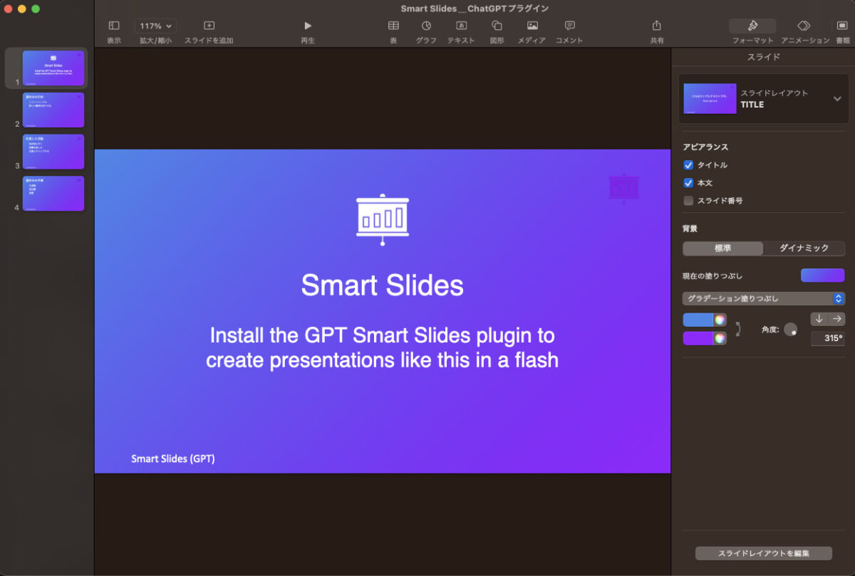
Task: Open the グラデーション塗りつぶし dropdown
Action: point(763,298)
